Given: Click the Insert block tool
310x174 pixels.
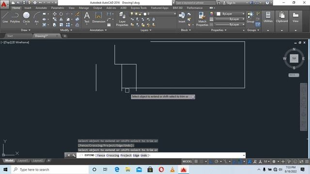Looking at the screenshot, I should 182,17.
